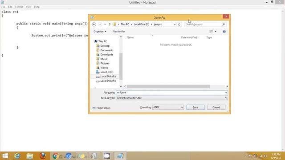Open the Organize dropdown

[x=100, y=32]
